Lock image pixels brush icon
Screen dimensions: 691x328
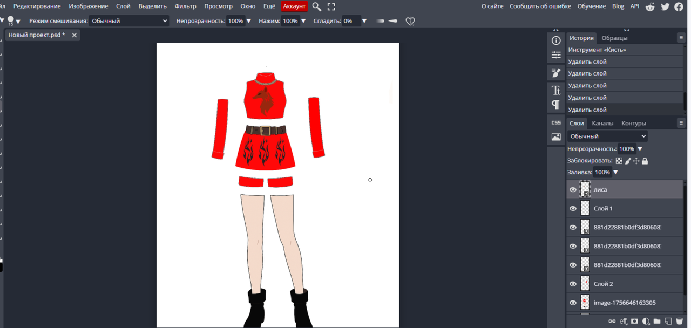pyautogui.click(x=628, y=161)
